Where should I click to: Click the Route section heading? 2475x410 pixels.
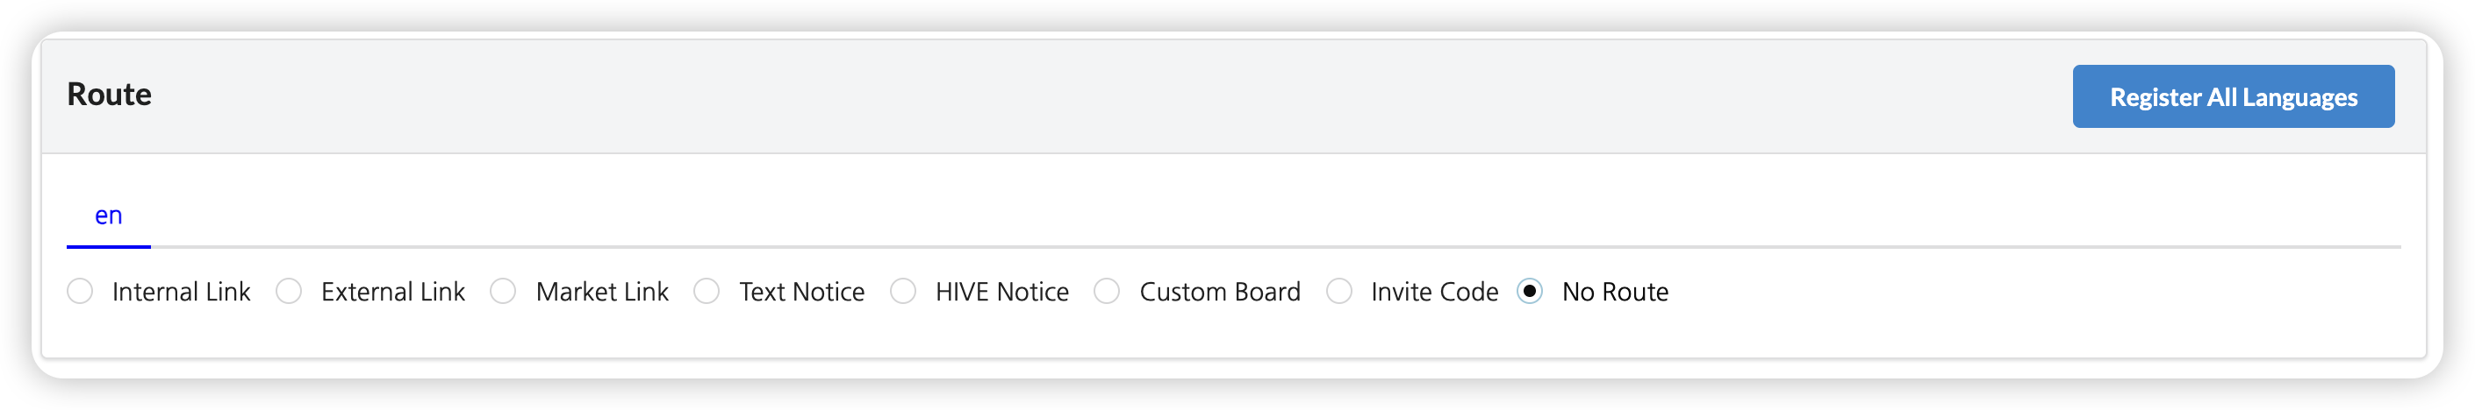(x=110, y=94)
